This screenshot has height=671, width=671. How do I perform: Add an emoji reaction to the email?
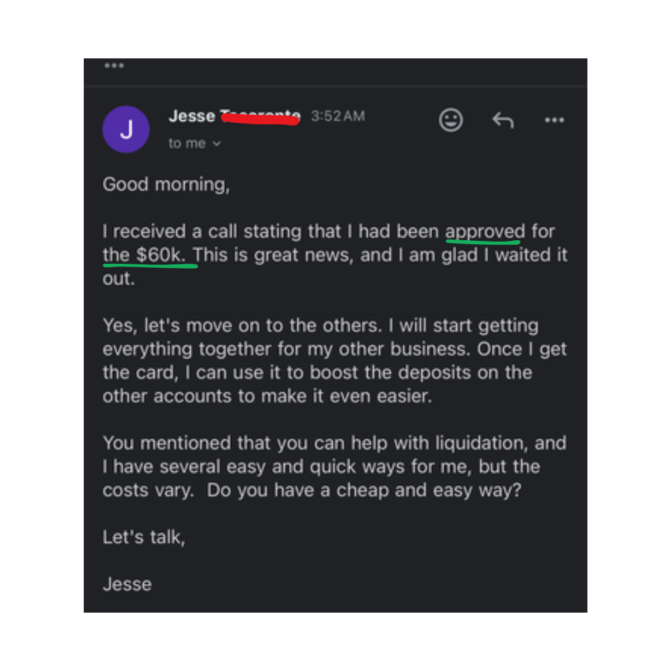pos(451,120)
